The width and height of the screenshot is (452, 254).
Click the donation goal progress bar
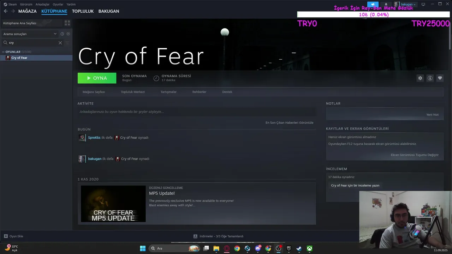point(374,14)
